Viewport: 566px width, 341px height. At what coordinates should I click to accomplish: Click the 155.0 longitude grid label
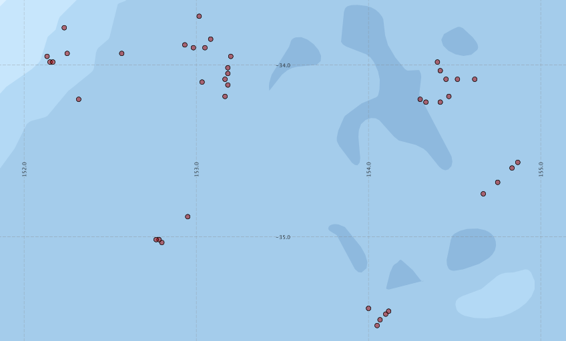pos(541,169)
